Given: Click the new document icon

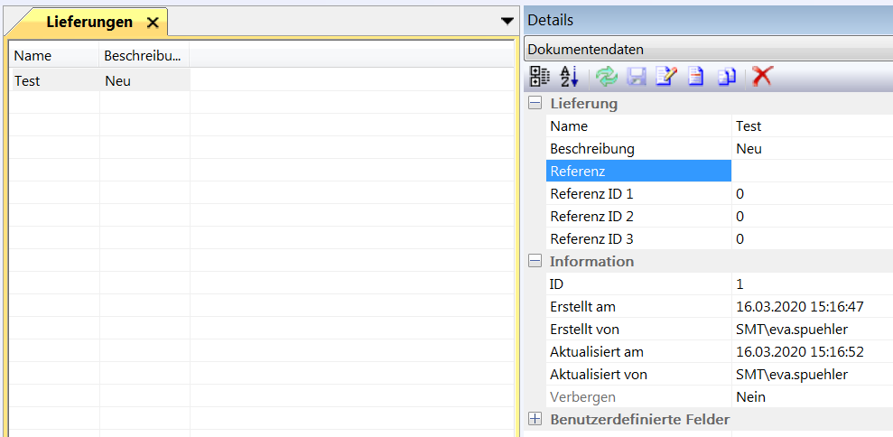Looking at the screenshot, I should (x=695, y=77).
